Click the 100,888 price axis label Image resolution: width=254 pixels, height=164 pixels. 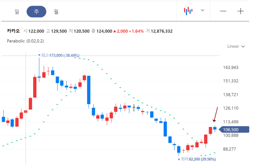(231, 135)
